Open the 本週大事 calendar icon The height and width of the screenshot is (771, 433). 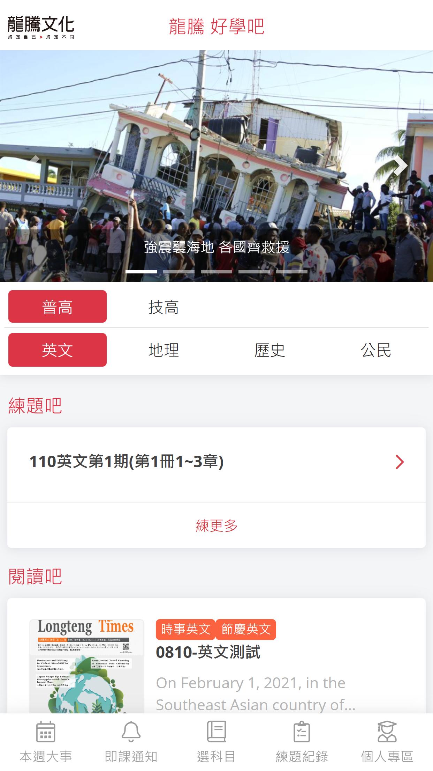46,732
